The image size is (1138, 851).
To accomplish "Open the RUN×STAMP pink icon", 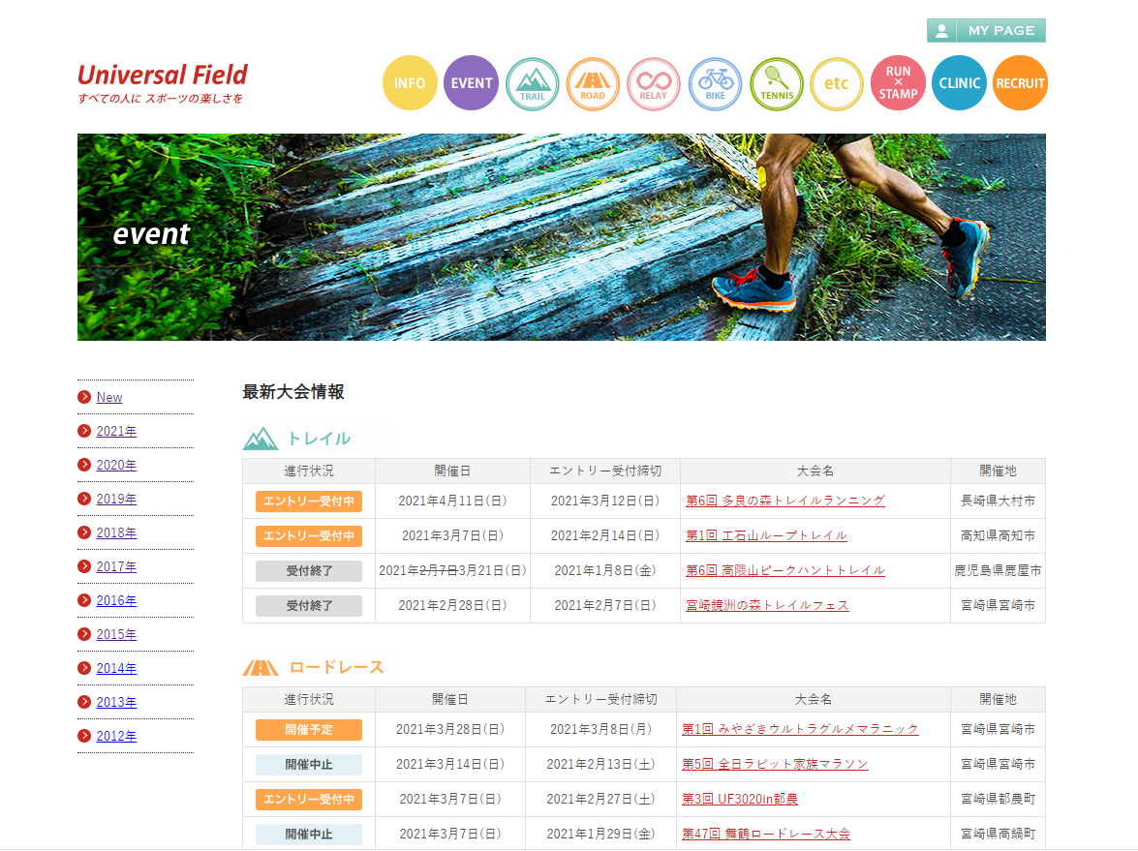I will (x=898, y=82).
